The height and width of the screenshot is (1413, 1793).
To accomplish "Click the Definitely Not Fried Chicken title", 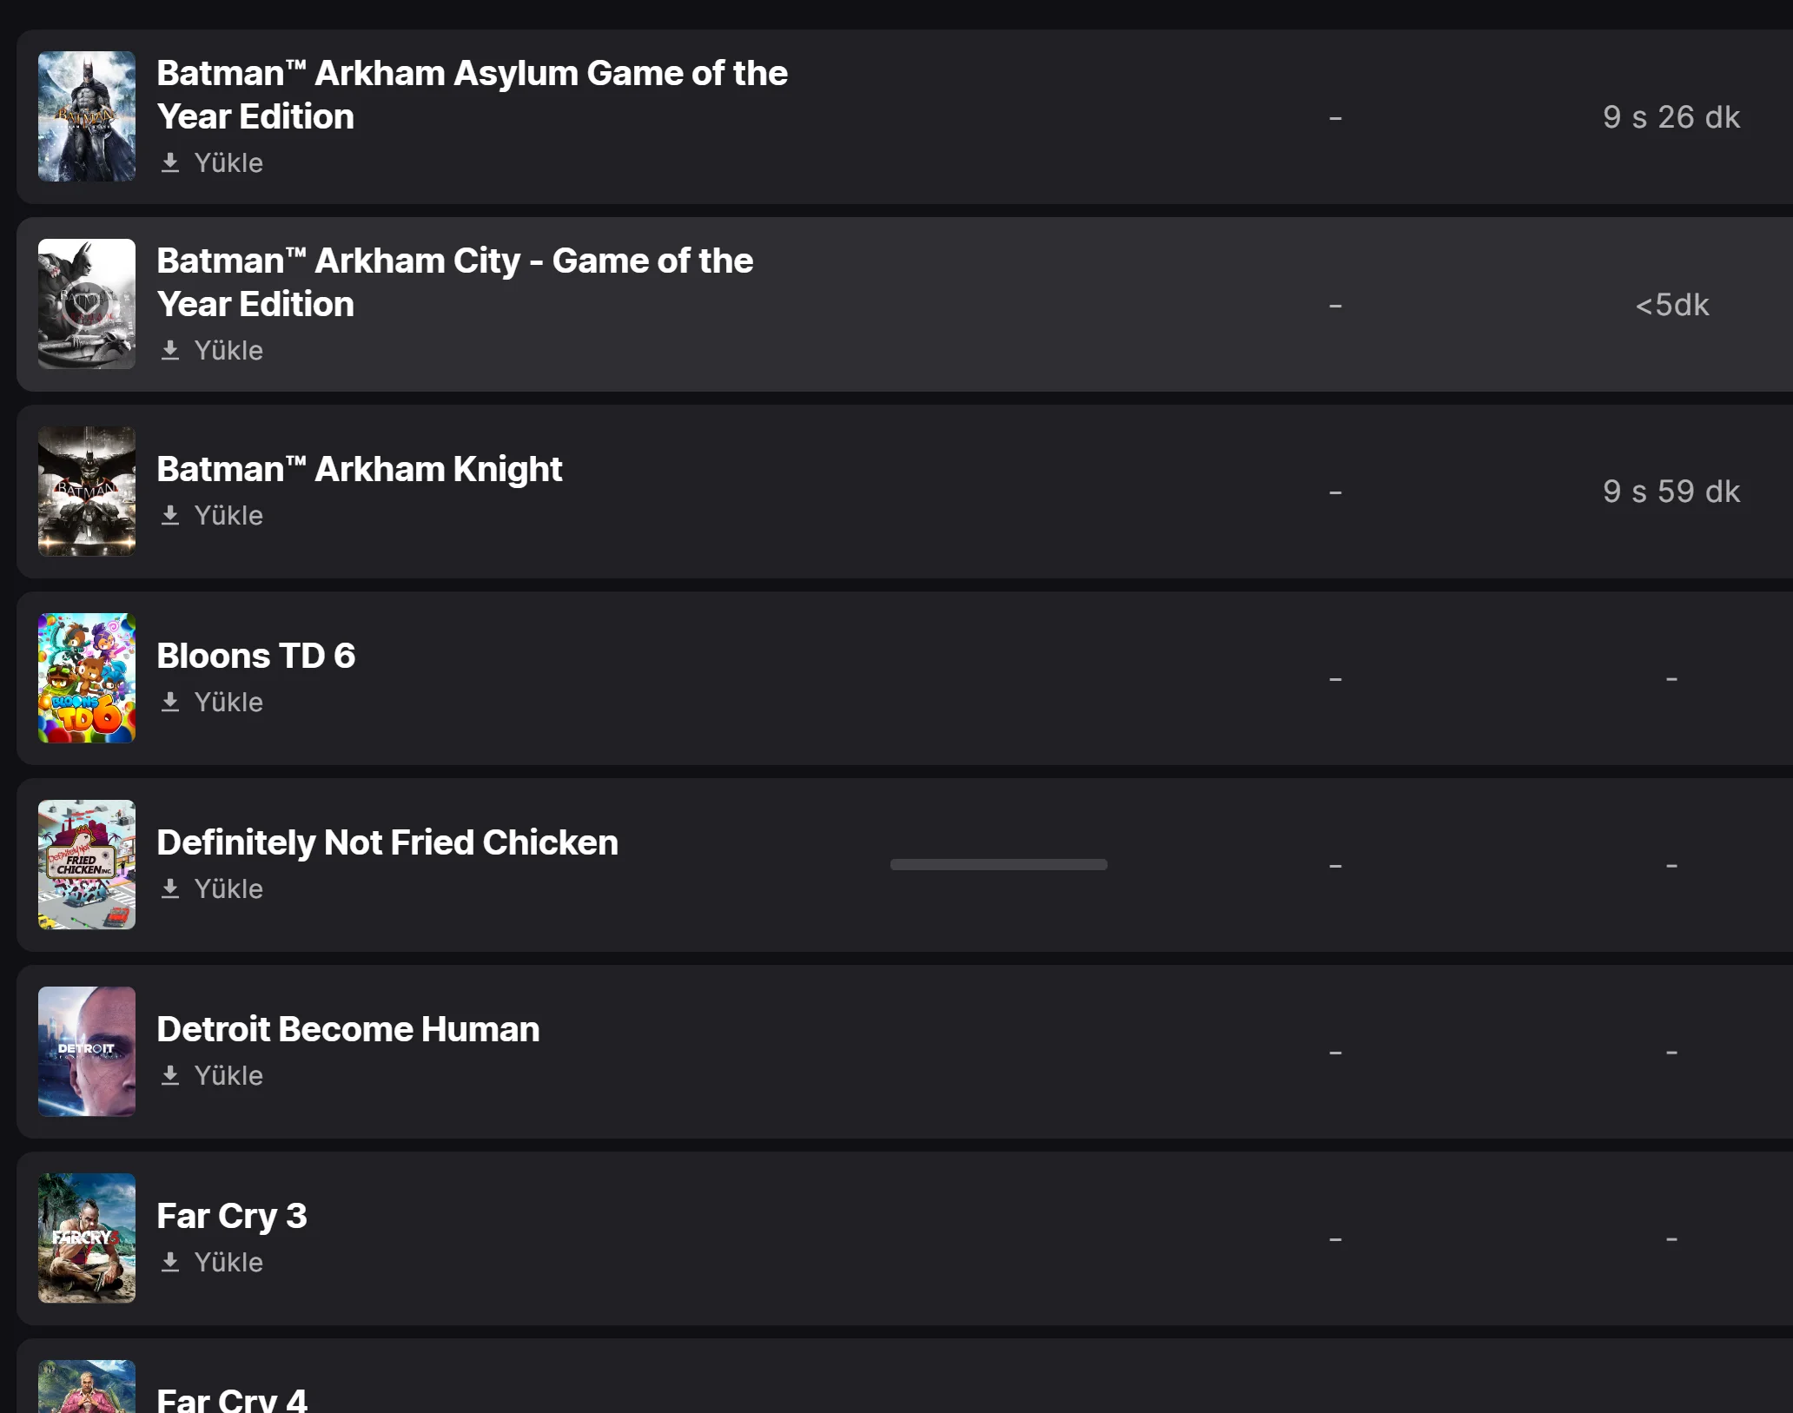I will click(387, 843).
